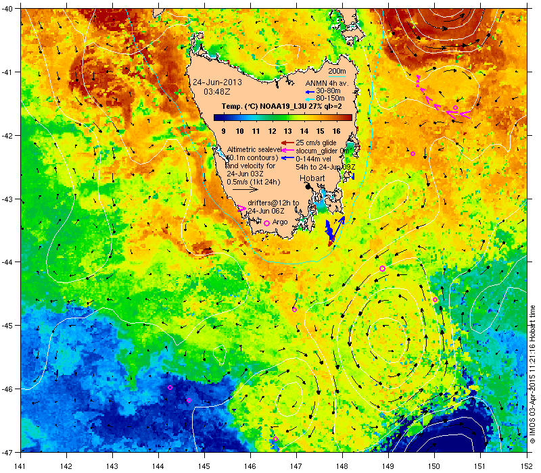Click the '54h to 24-Jun 09Z' text
The height and width of the screenshot is (473, 541).
(325, 167)
